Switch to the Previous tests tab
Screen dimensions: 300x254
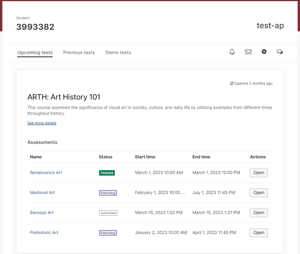(x=79, y=53)
